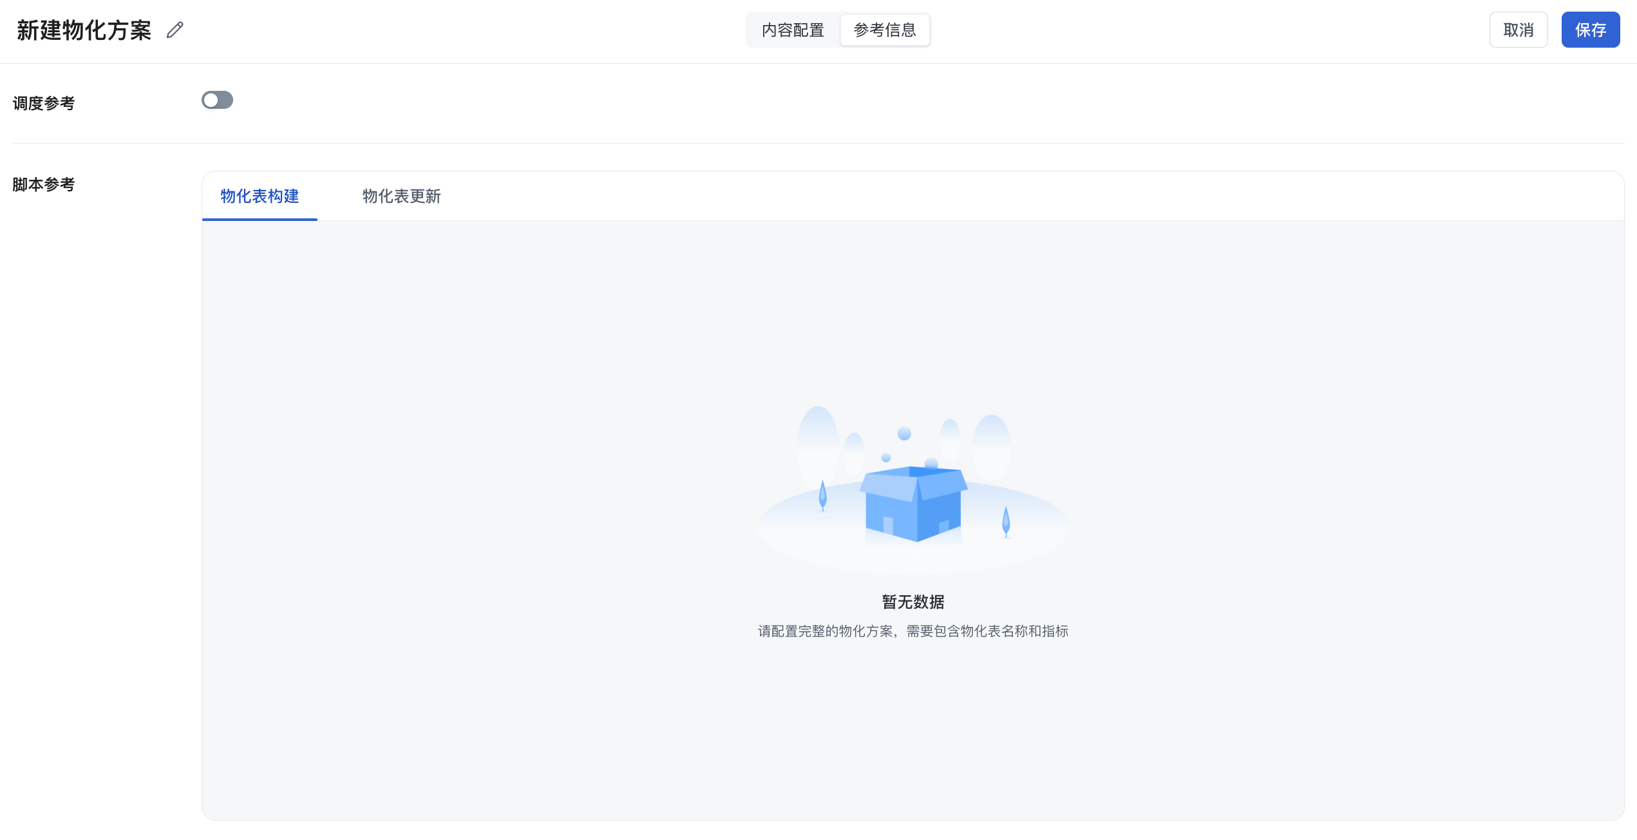The image size is (1637, 840).
Task: Open the 物化表构建 script tab
Action: tap(260, 196)
